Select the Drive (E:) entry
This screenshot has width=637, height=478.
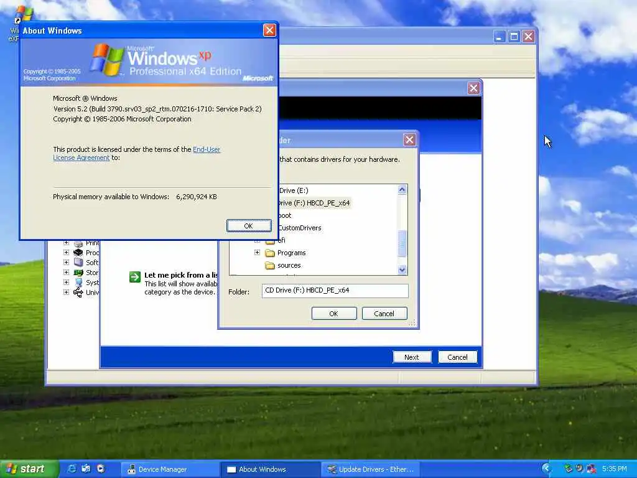(x=294, y=190)
